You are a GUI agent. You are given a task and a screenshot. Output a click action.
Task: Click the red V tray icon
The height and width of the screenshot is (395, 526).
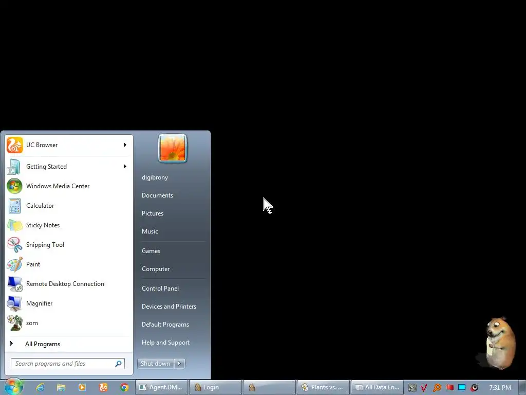tap(424, 388)
